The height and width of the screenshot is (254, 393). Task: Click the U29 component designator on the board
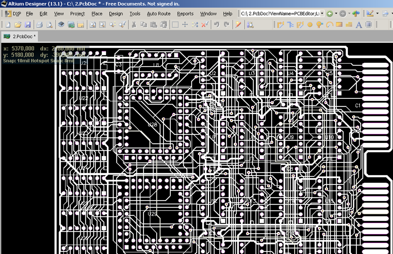152,214
